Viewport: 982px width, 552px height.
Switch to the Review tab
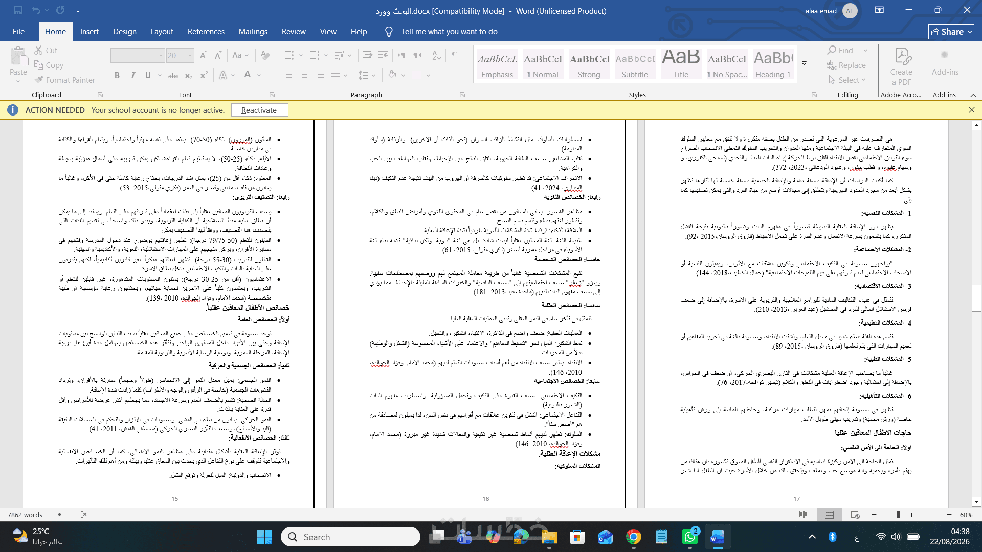click(x=294, y=31)
